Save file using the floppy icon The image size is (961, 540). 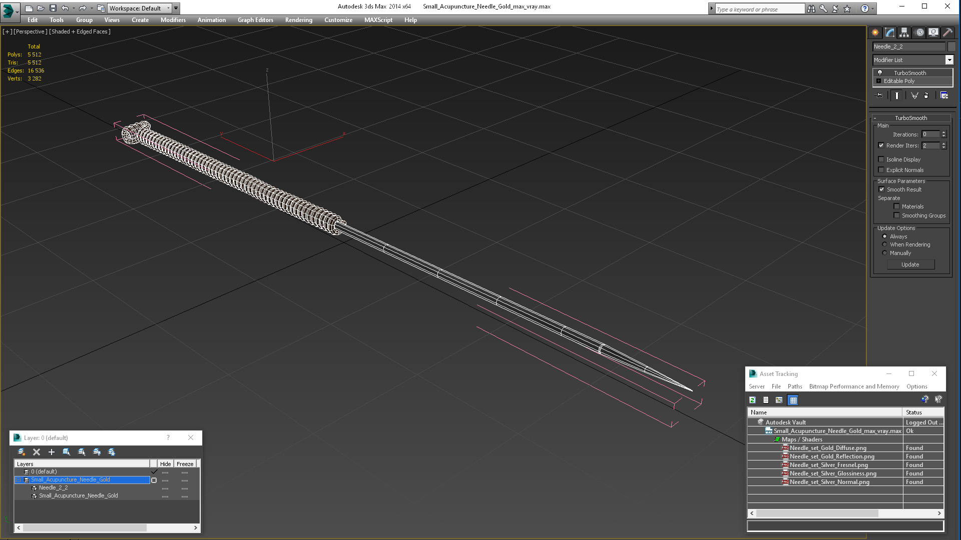point(53,8)
